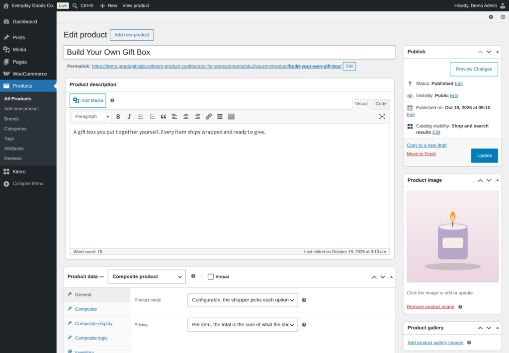Toggle italic formatting in editor toolbar
This screenshot has height=353, width=509.
129,117
